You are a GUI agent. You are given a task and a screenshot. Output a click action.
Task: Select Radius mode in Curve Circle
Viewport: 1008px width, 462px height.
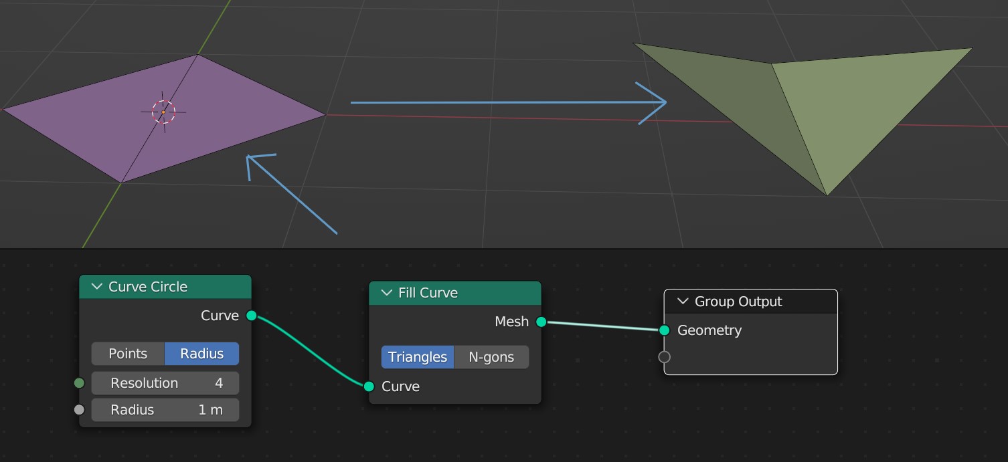pos(201,354)
